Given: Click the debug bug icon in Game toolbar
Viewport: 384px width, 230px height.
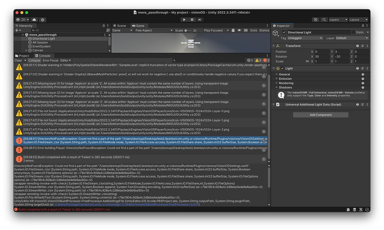Looking at the screenshot, I should (x=233, y=30).
